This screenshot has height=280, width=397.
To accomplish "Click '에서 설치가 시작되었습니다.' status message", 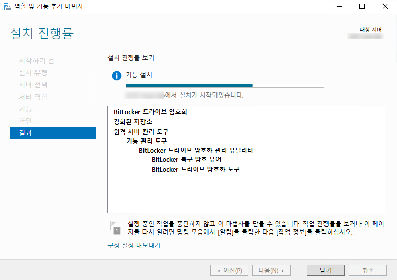I will [204, 95].
